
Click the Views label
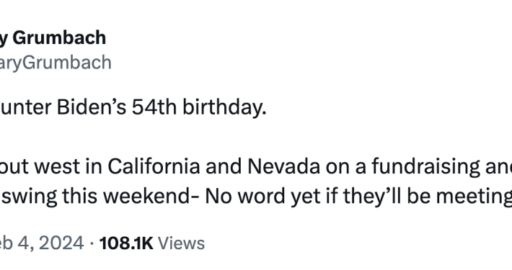point(181,243)
